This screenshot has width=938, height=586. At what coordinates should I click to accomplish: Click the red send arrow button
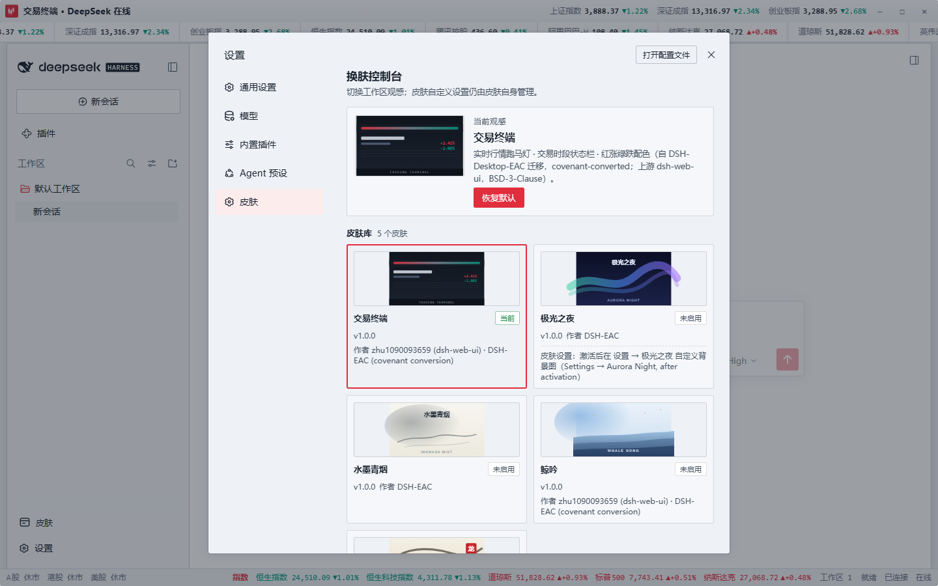pos(788,359)
